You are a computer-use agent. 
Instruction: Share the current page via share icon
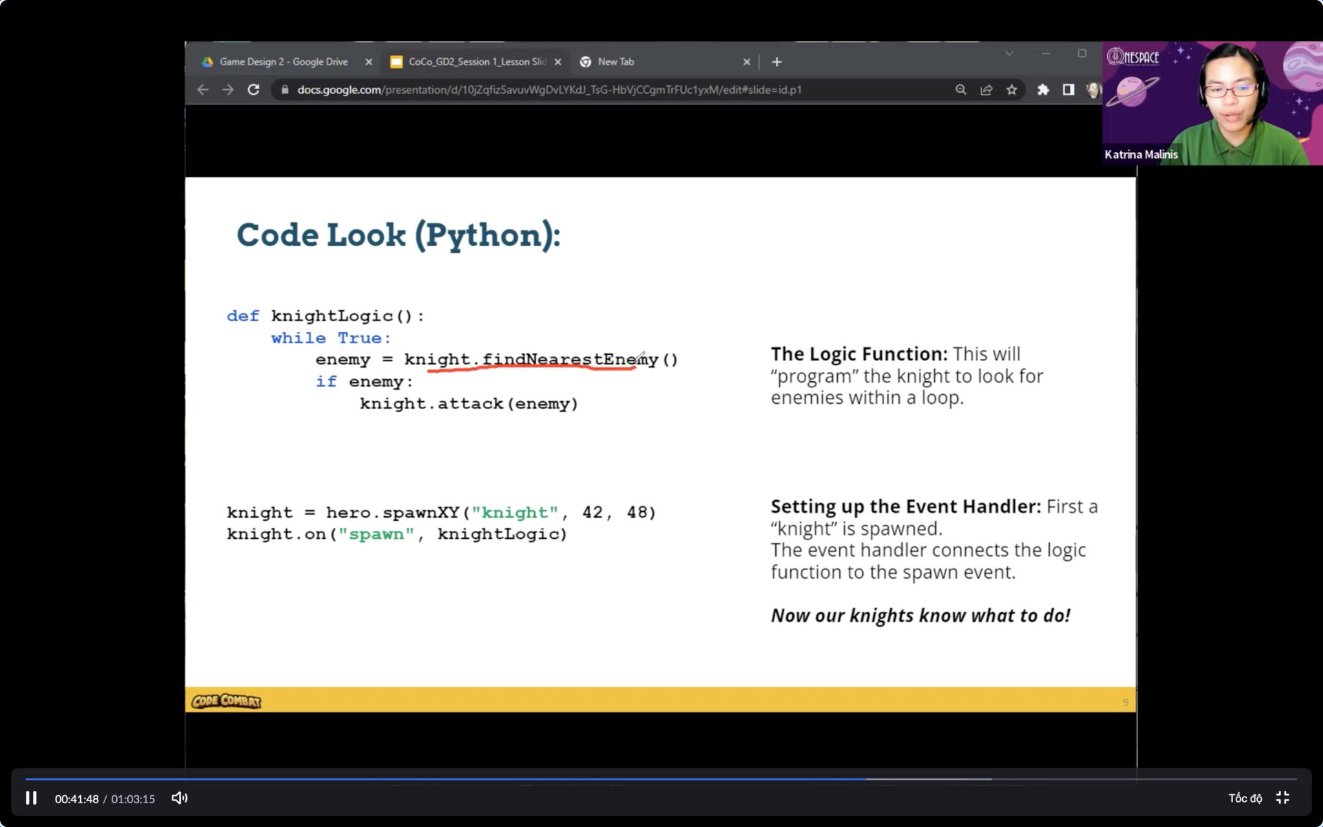point(986,90)
